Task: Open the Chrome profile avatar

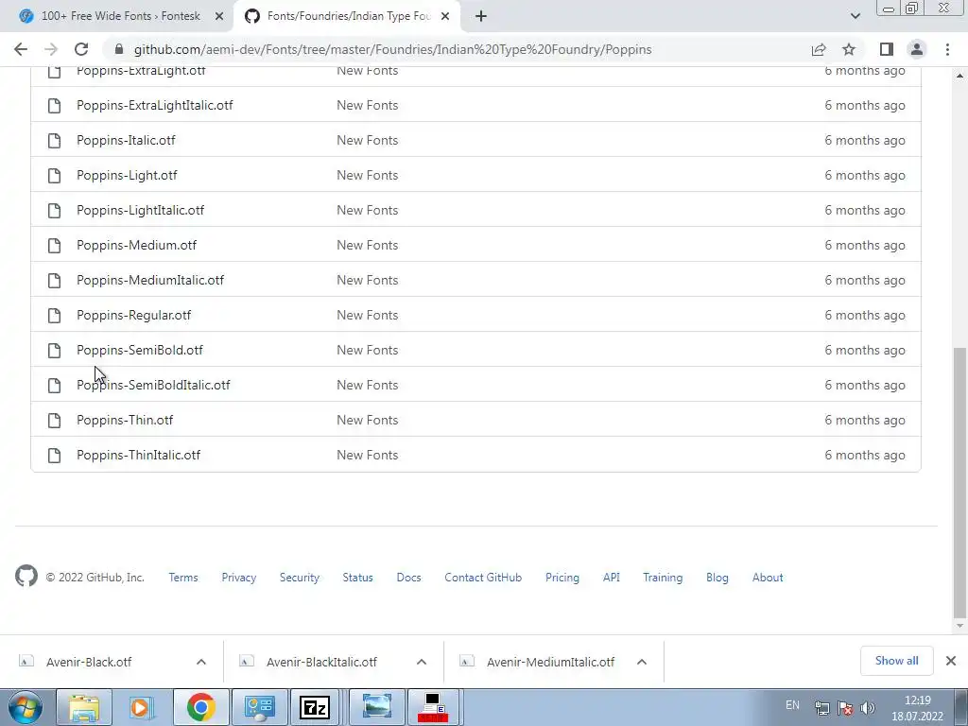Action: (x=917, y=49)
